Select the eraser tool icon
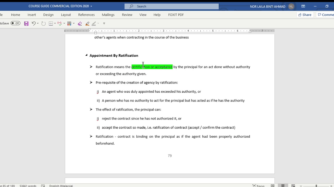 click(80, 23)
